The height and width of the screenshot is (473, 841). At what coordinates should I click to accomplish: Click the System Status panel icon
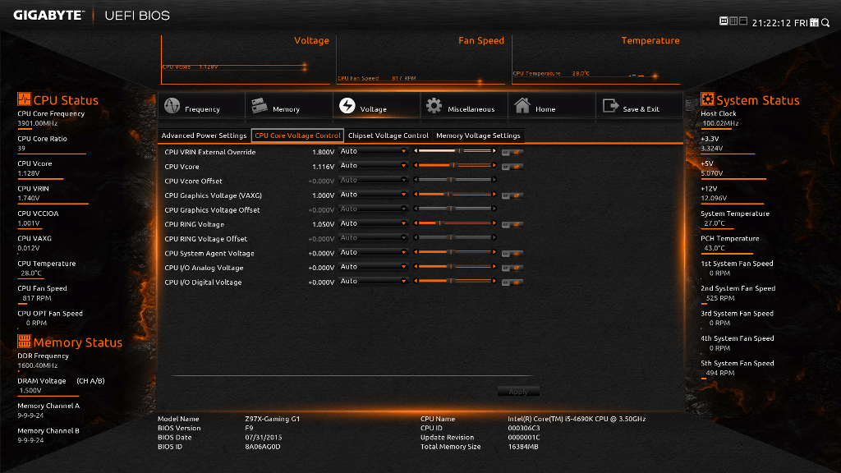[x=707, y=99]
